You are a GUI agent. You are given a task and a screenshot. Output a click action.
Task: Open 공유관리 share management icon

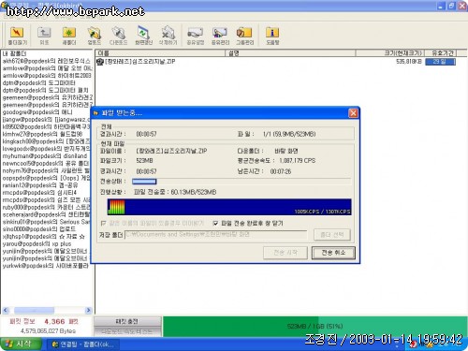[x=220, y=36]
